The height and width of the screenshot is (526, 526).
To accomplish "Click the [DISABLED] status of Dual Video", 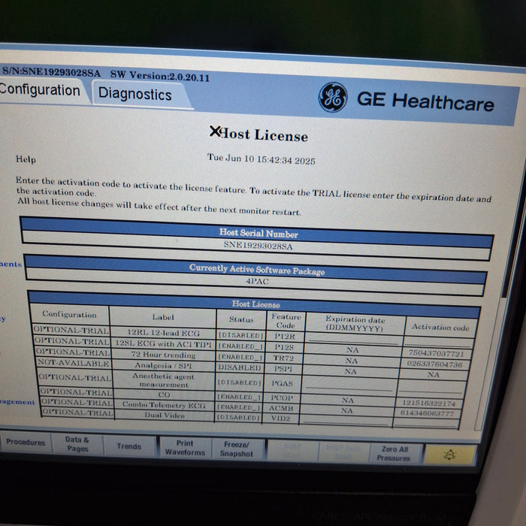I will (238, 418).
